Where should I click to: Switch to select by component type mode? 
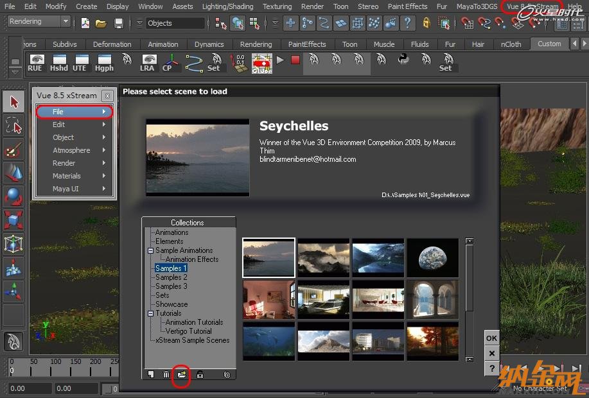point(255,23)
